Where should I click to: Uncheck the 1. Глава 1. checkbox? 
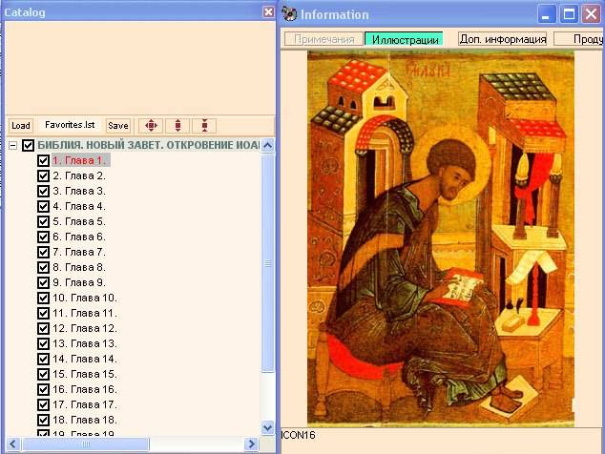pos(43,160)
